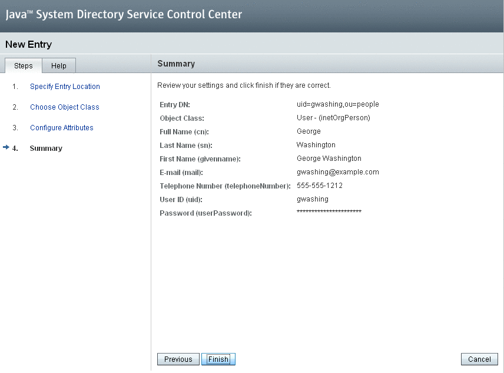
Task: Click the Summary step entry
Action: coord(46,148)
